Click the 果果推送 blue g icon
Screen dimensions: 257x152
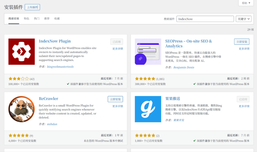pos(148,109)
